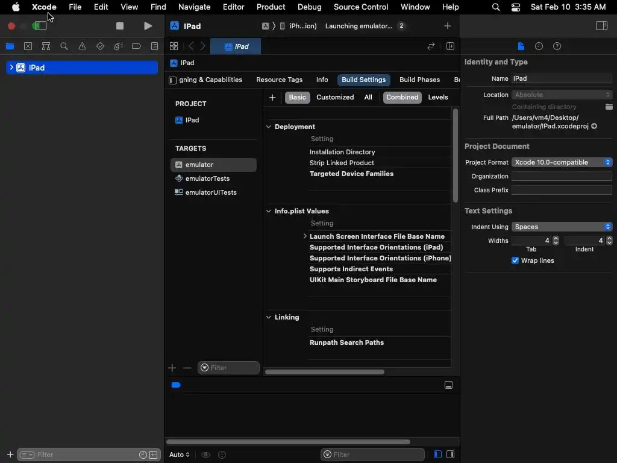
Task: Click the plus button in the toolbar
Action: point(448,26)
